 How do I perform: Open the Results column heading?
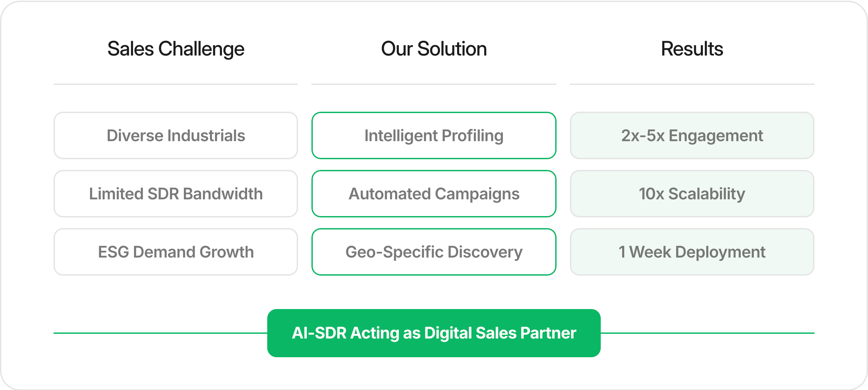(x=692, y=49)
